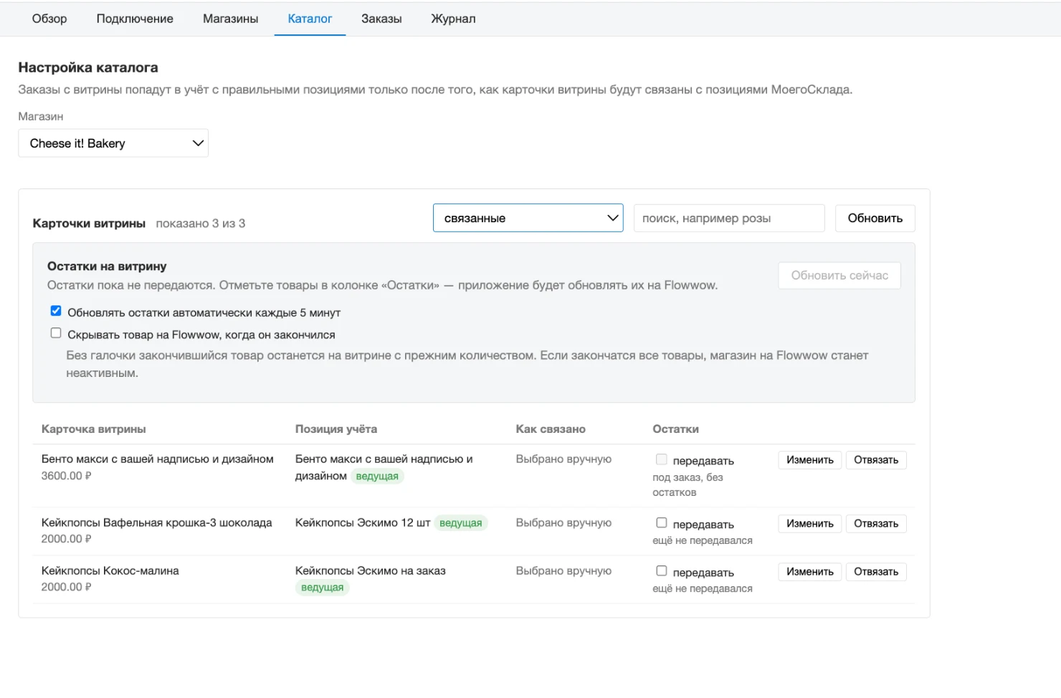Image resolution: width=1061 pixels, height=698 pixels.
Task: Click Отвязать for Кейкпопсы Кокос-малина row
Action: click(x=876, y=572)
